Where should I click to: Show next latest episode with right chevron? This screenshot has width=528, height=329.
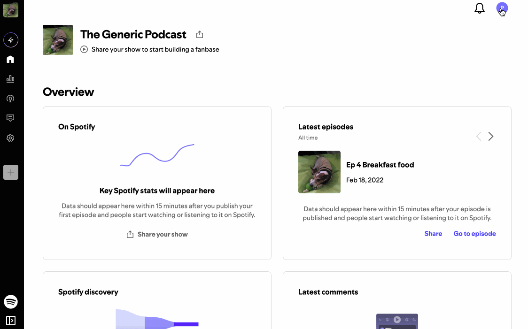(x=491, y=136)
